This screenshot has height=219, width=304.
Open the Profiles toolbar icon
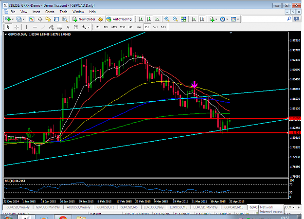pyautogui.click(x=19, y=19)
